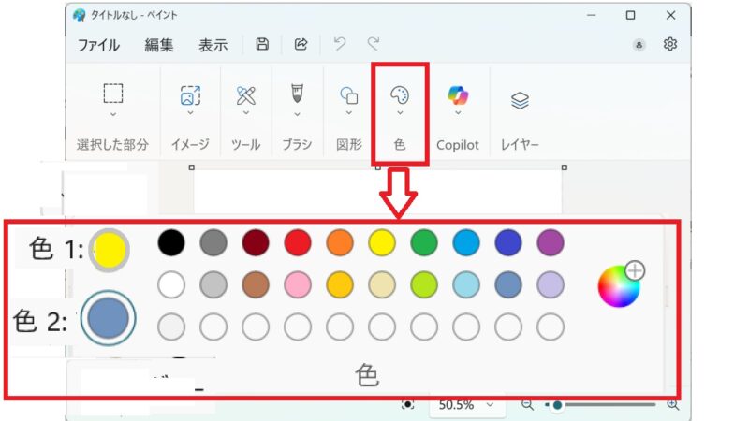Click the fit-to-window icon in status bar
Screen dimensions: 749x421
[x=407, y=405]
